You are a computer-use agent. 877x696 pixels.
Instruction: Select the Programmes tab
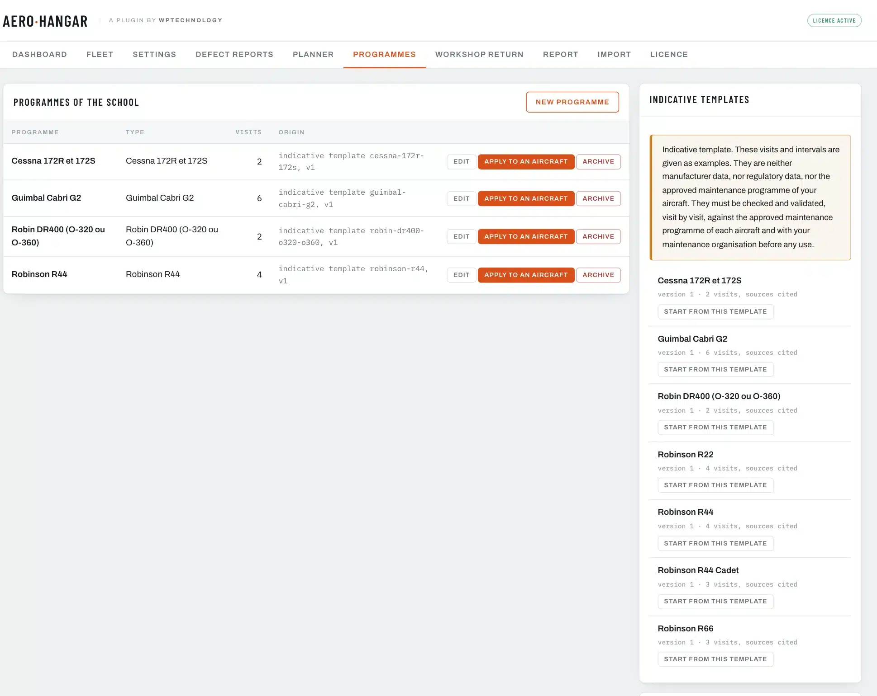pyautogui.click(x=384, y=54)
